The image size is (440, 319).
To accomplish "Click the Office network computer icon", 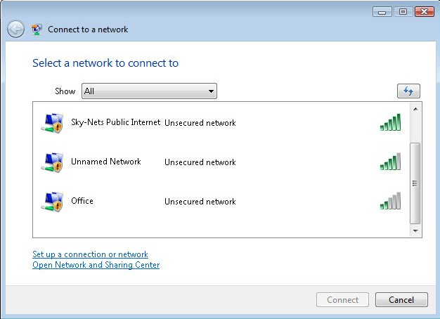I will (52, 202).
